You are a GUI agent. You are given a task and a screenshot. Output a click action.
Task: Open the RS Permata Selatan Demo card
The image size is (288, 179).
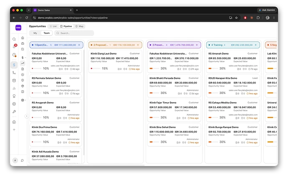(x=56, y=86)
